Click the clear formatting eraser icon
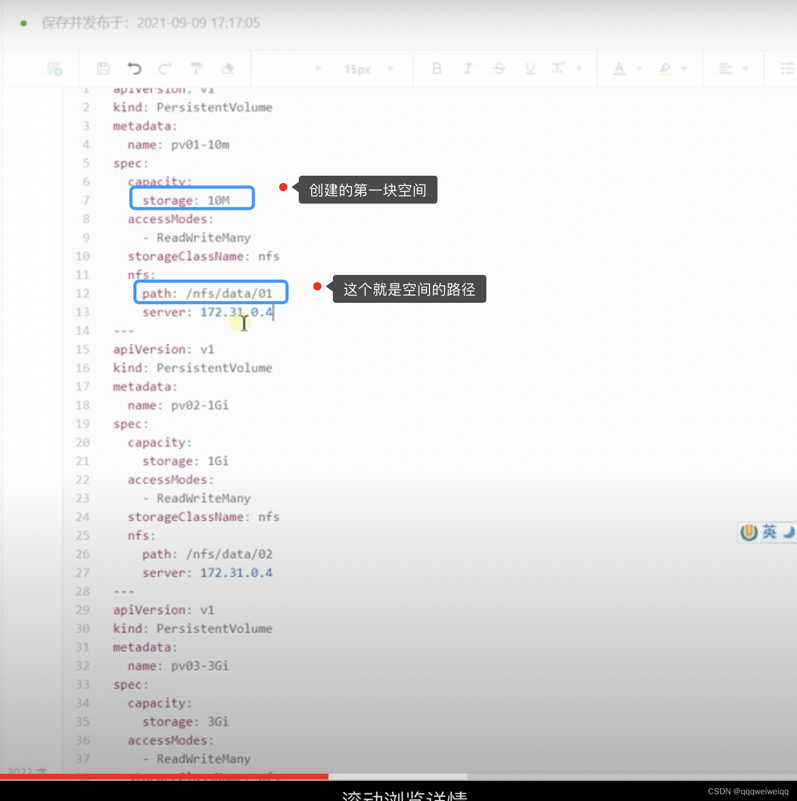The image size is (797, 801). (x=227, y=68)
